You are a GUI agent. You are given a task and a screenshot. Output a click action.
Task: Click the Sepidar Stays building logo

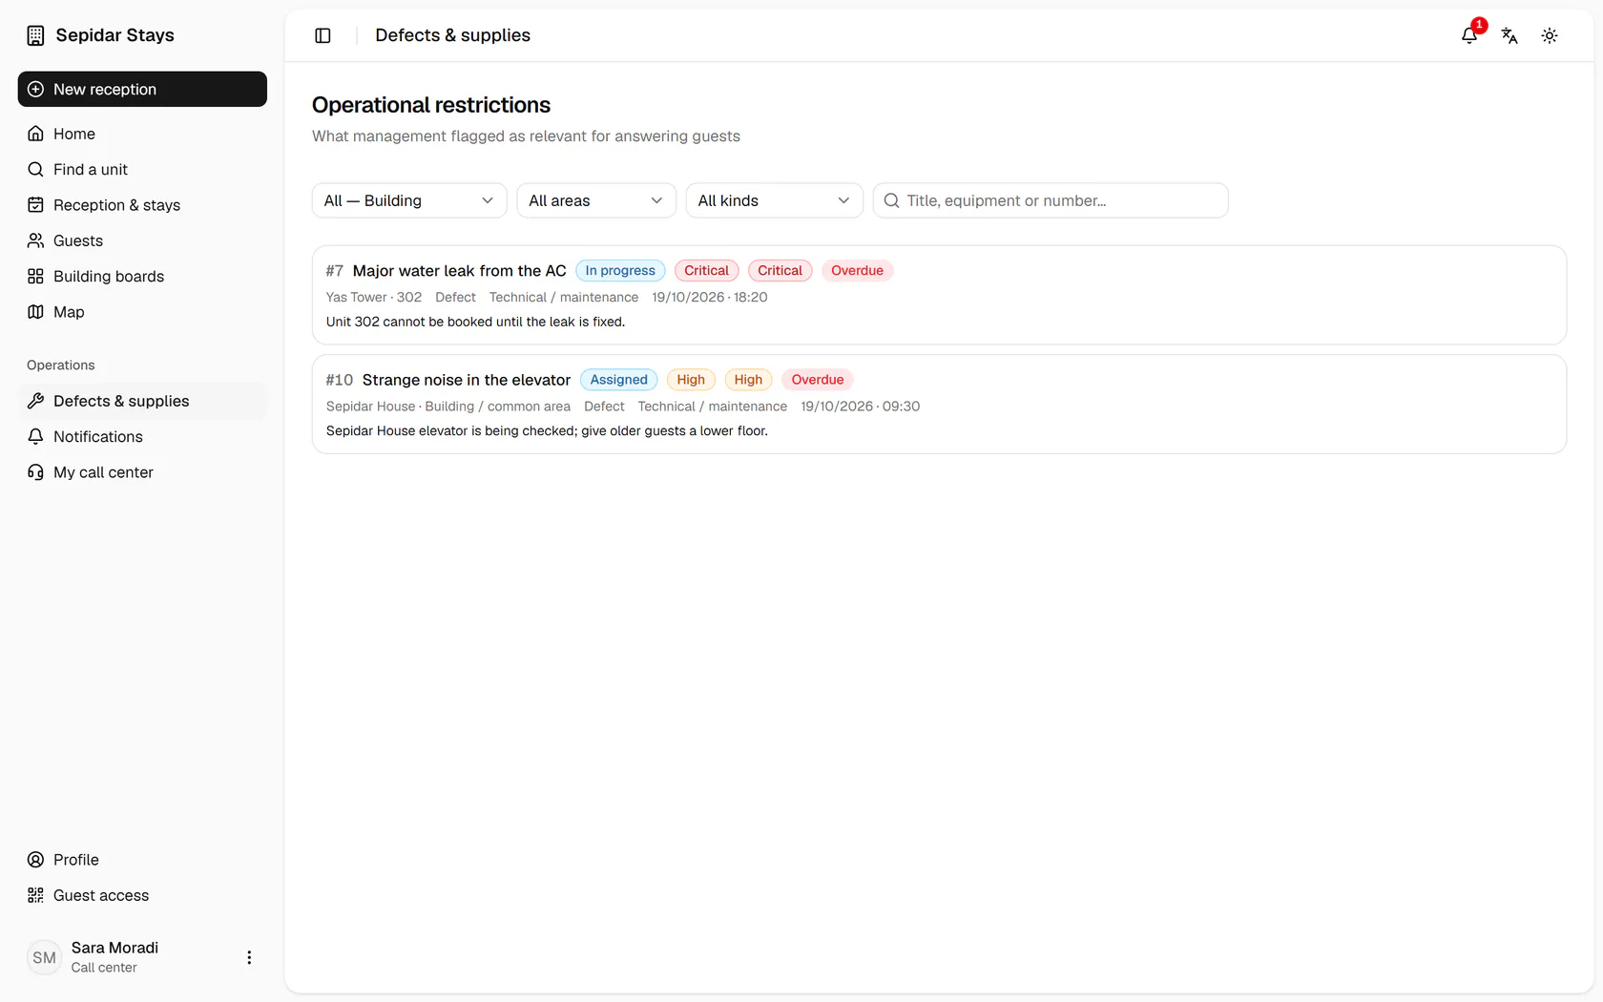coord(35,35)
